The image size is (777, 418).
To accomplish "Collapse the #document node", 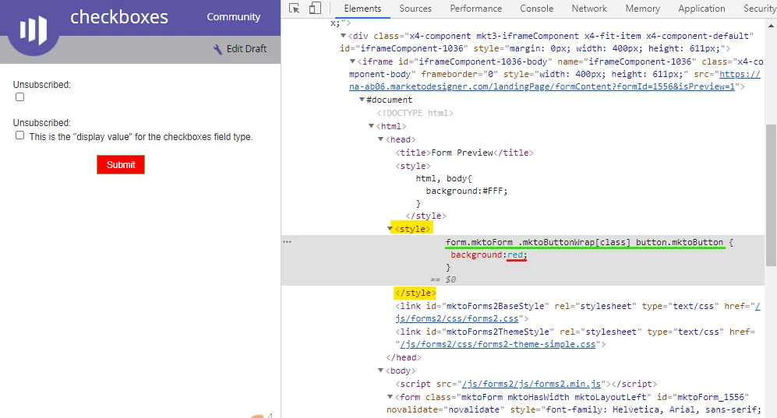I will (x=362, y=100).
